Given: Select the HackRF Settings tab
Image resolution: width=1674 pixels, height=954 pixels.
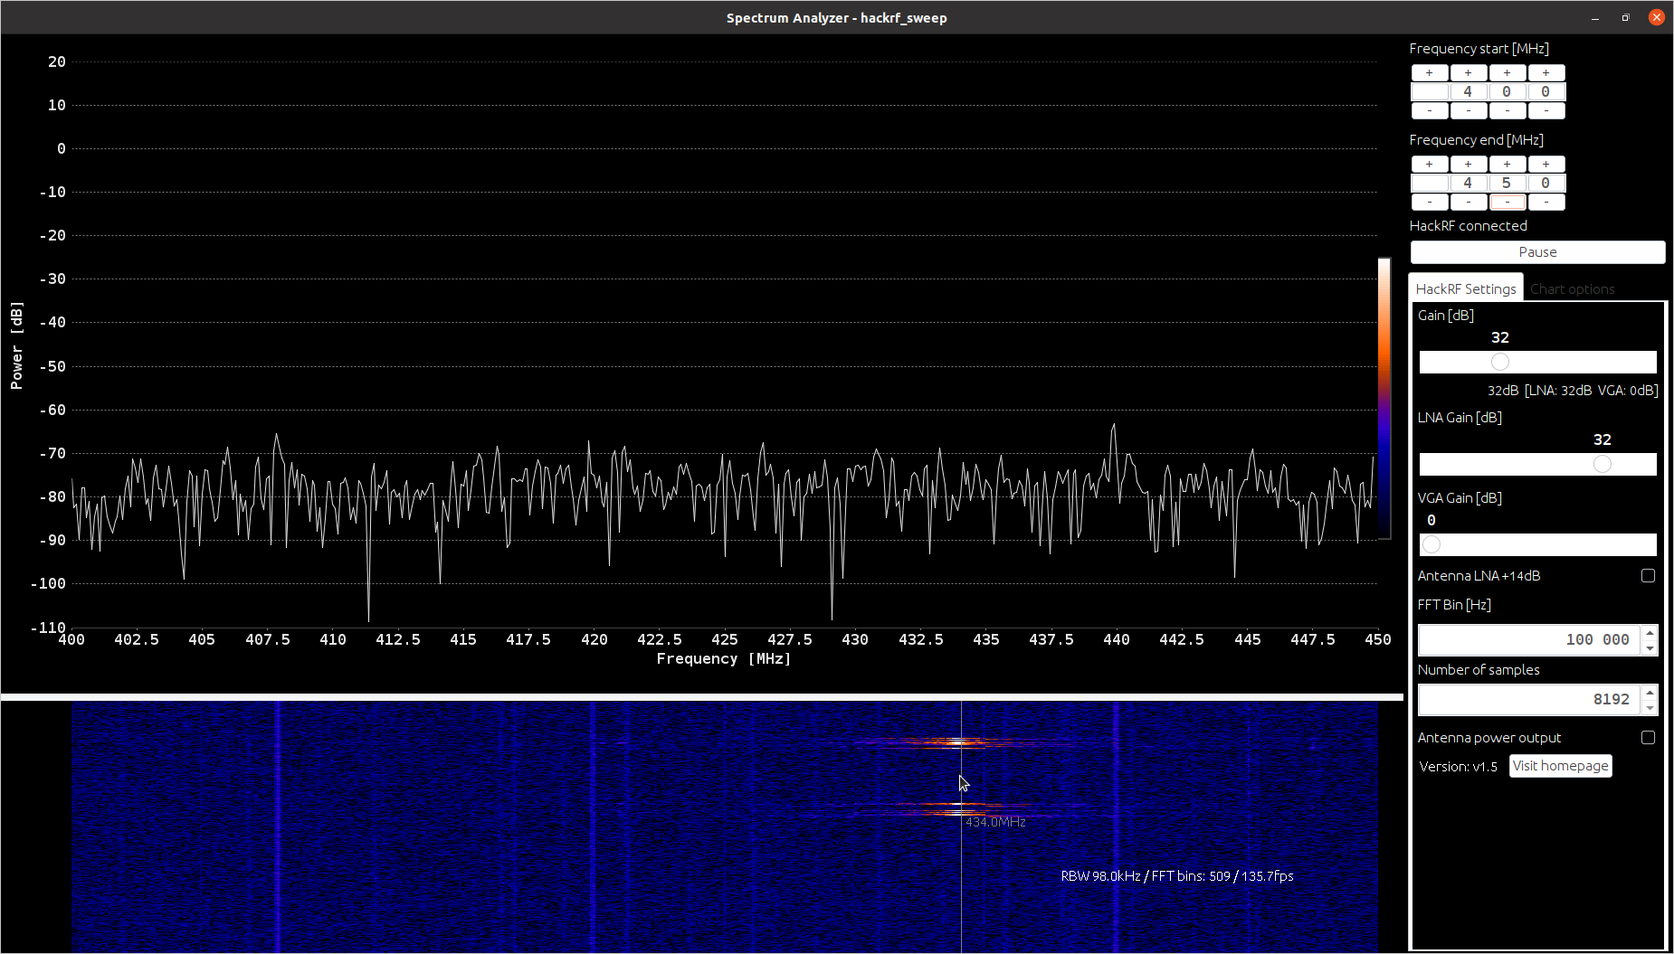Looking at the screenshot, I should (x=1465, y=289).
